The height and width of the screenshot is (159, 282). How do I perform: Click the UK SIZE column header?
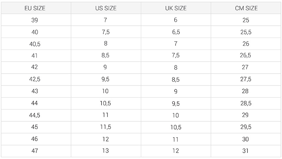[176, 8]
